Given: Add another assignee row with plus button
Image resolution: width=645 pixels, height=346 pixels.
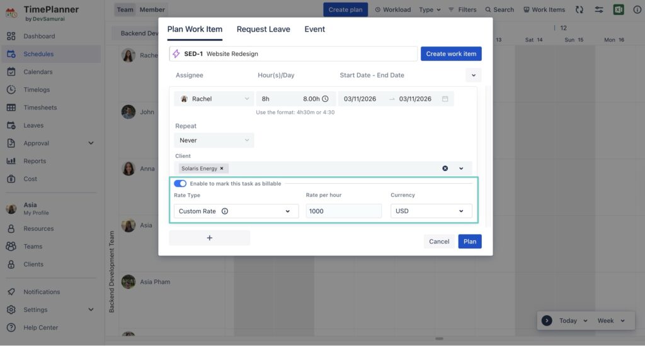Looking at the screenshot, I should pyautogui.click(x=209, y=238).
